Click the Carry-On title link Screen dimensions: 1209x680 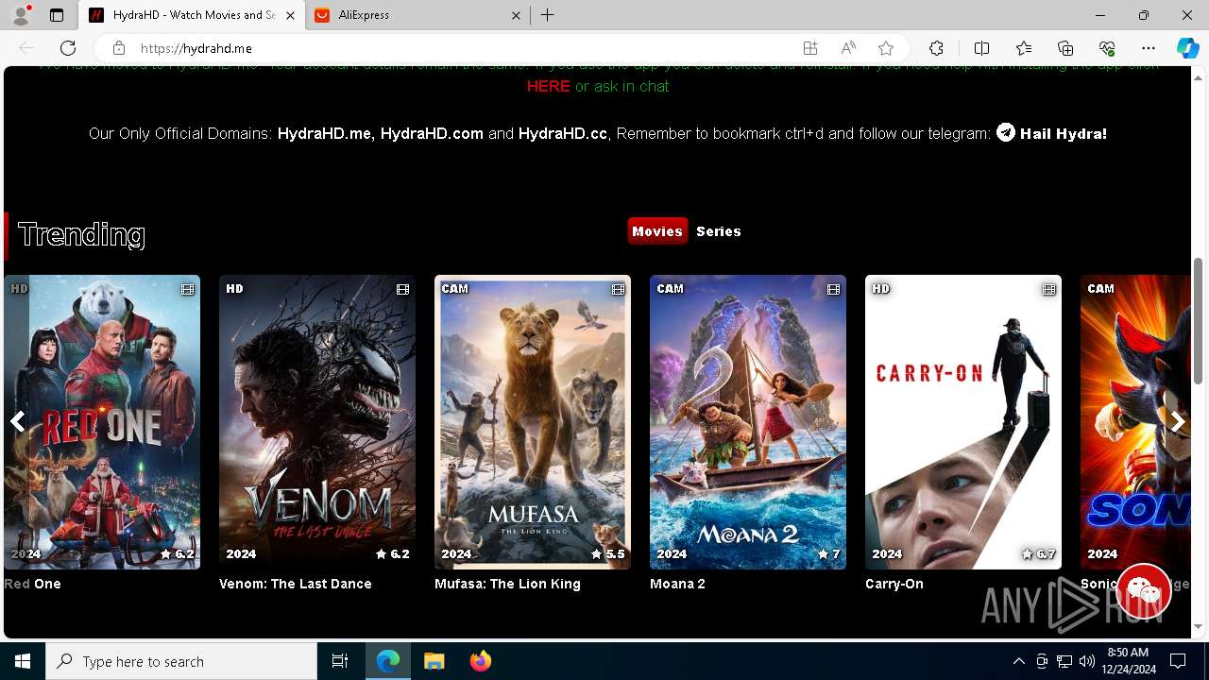tap(894, 584)
